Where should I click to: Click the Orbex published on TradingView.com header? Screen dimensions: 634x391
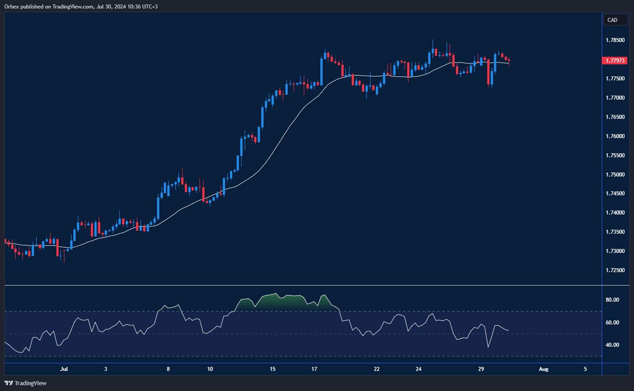tap(81, 6)
